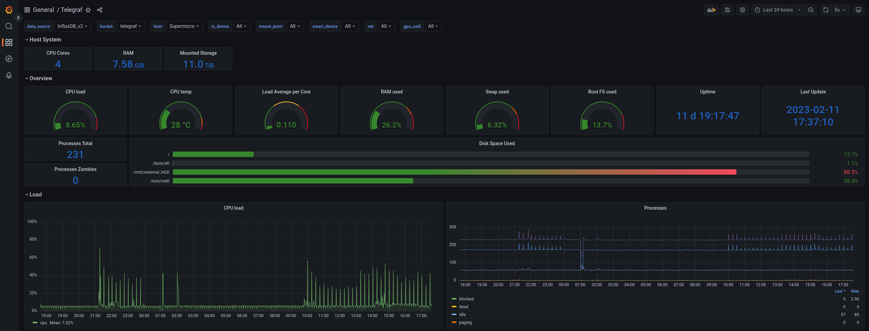
Task: Open dashboard settings gear
Action: 742,10
